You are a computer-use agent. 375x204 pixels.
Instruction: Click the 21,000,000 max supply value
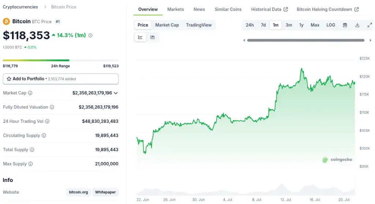[x=107, y=164]
